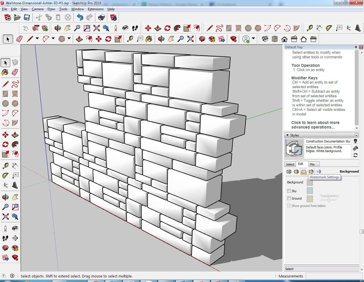Collapse the Styles panel triangle
Image resolution: width=364 pixels, height=282 pixels.
coord(288,135)
